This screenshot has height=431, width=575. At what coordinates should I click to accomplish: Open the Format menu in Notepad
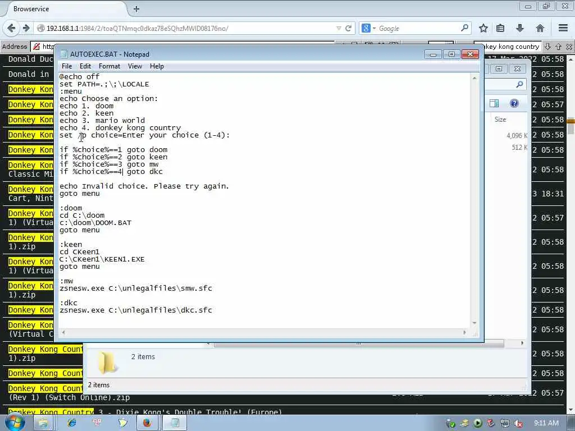(x=109, y=66)
